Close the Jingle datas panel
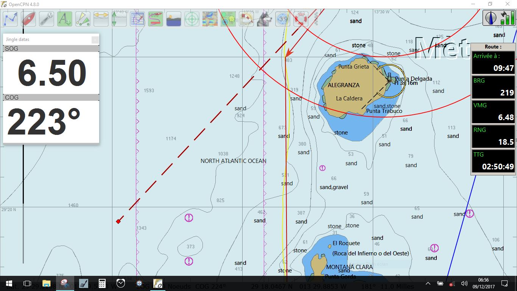The height and width of the screenshot is (291, 517). click(x=95, y=39)
